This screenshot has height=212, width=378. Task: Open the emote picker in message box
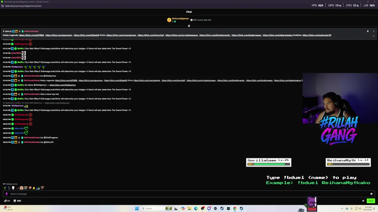[372, 194]
